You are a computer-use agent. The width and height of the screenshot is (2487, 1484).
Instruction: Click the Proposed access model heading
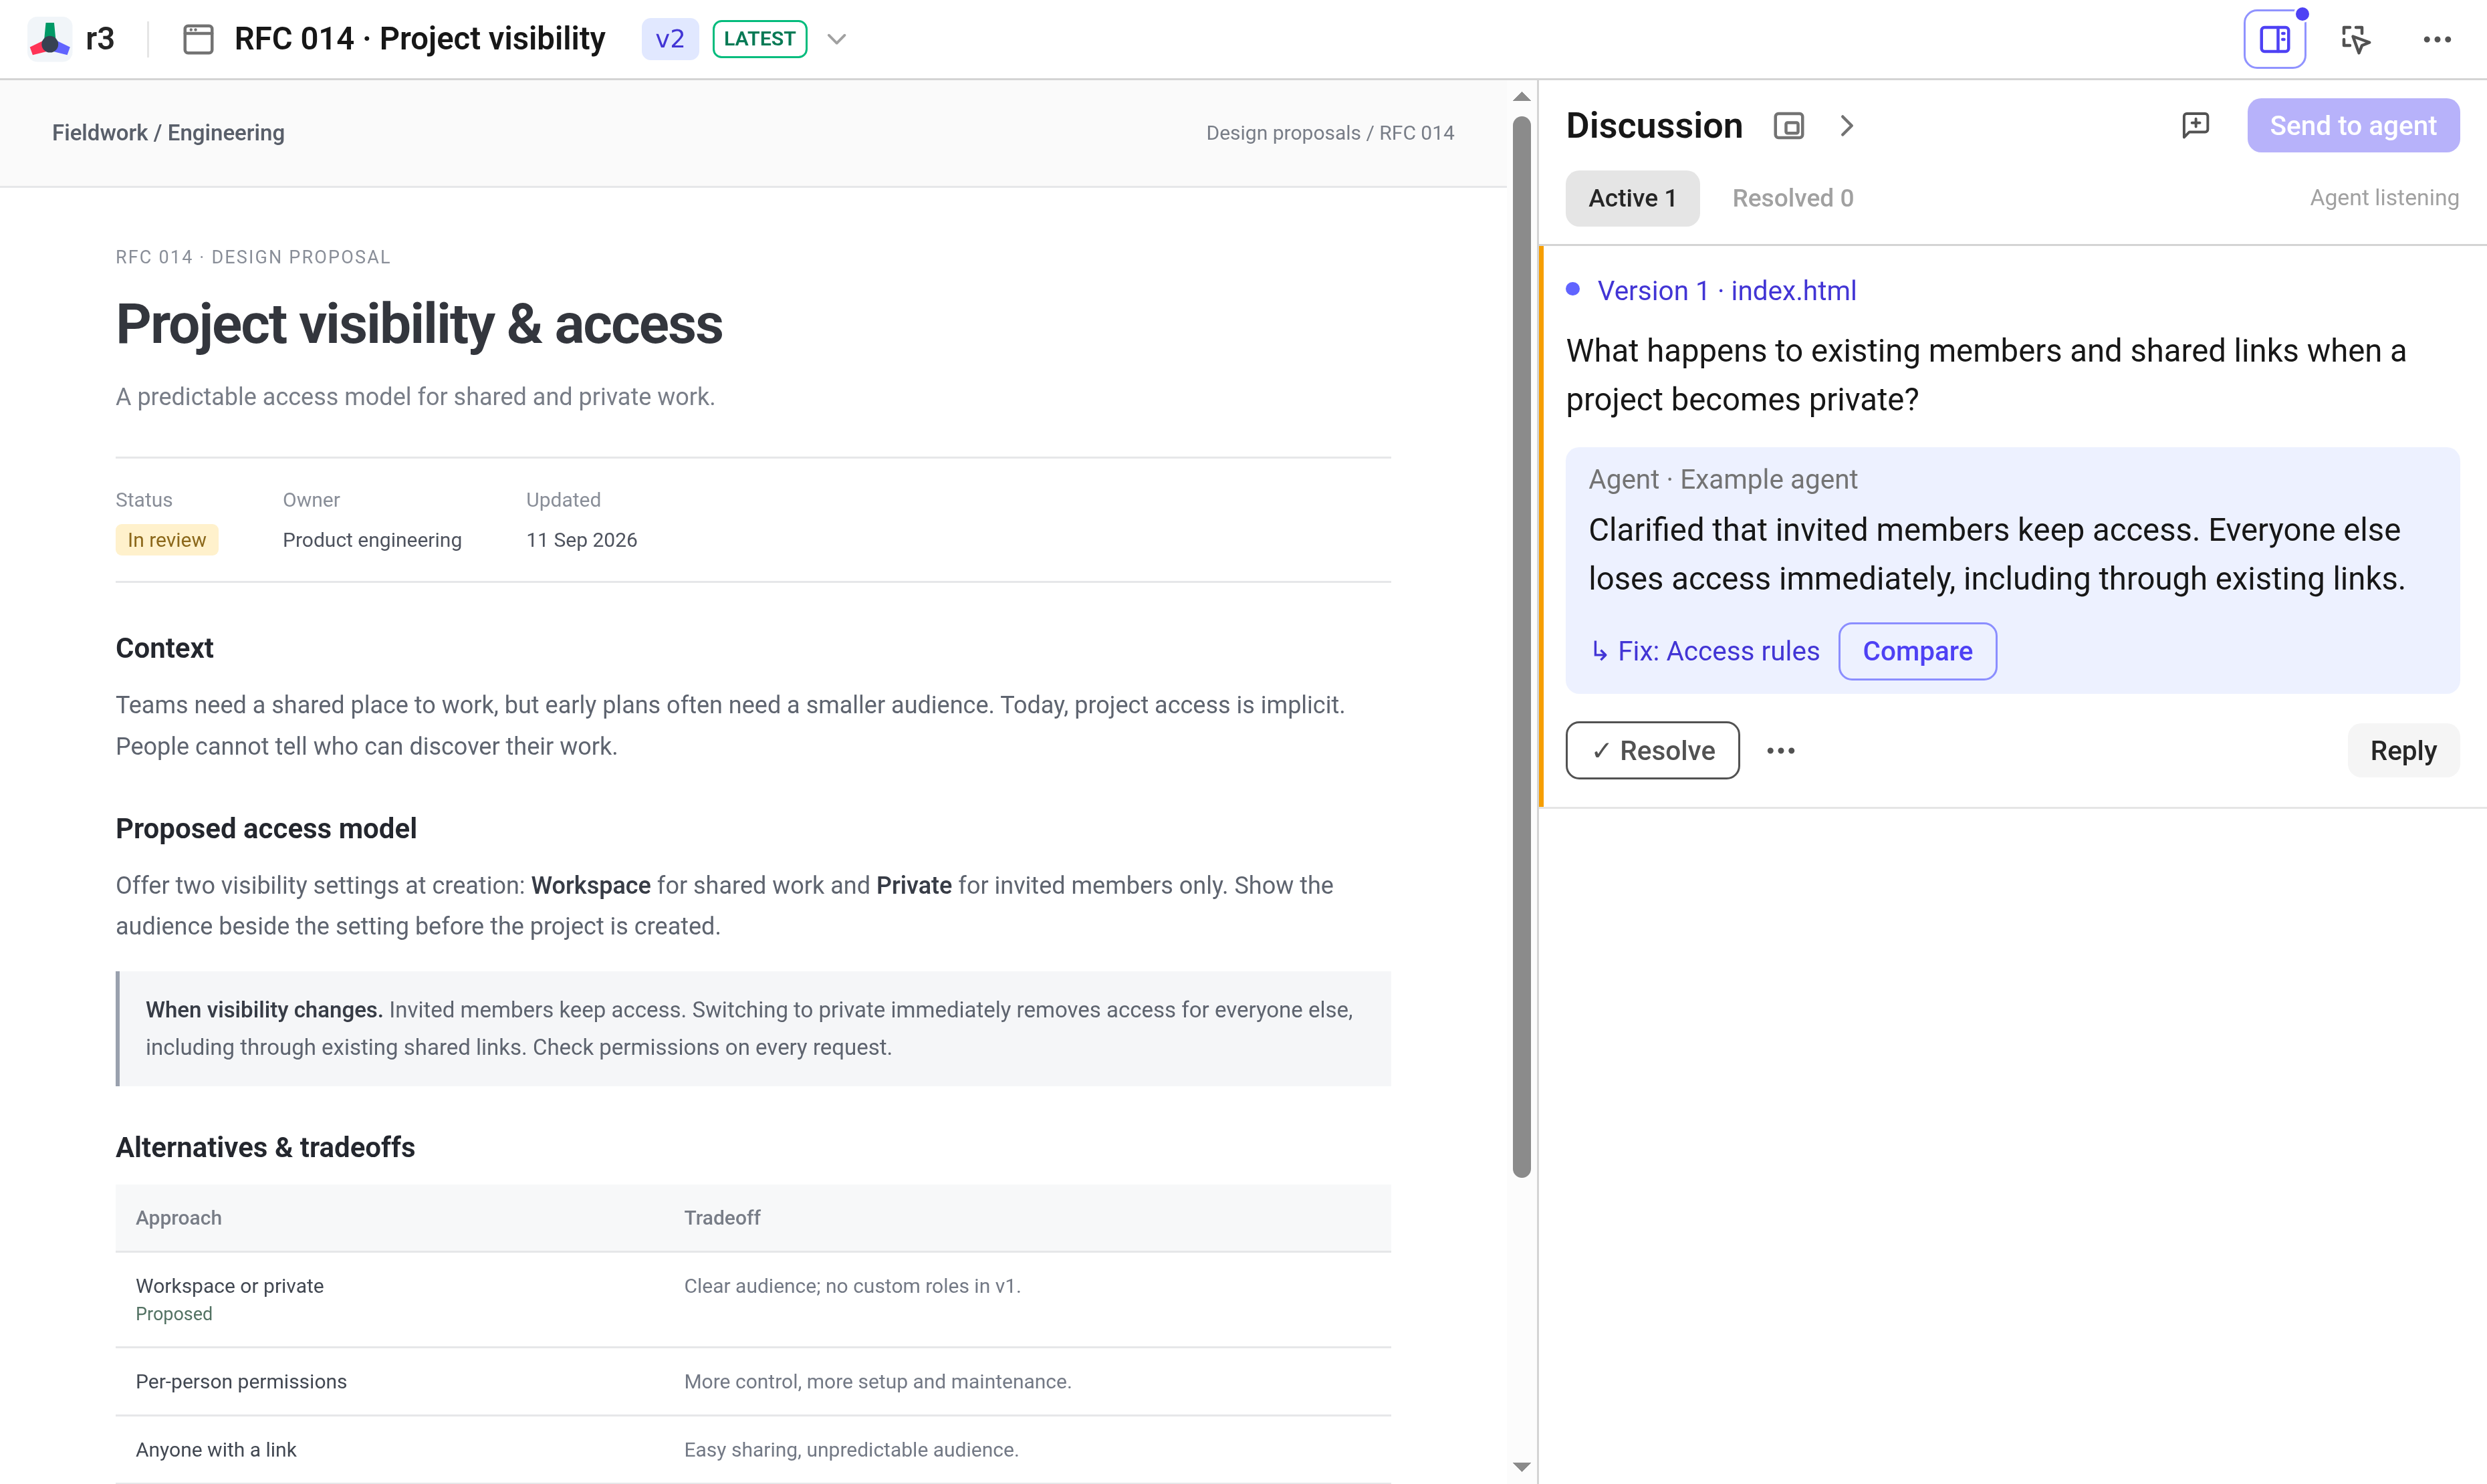coord(266,828)
